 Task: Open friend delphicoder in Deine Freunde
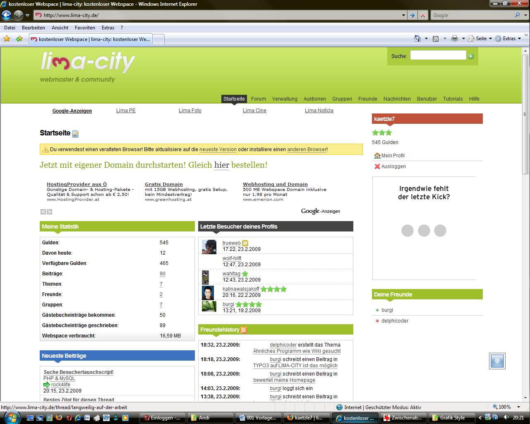[395, 321]
